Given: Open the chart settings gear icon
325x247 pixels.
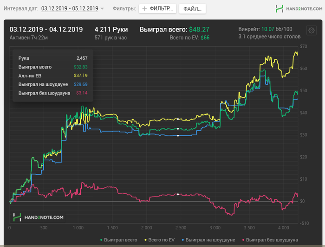Looking at the screenshot, I should coord(312,31).
